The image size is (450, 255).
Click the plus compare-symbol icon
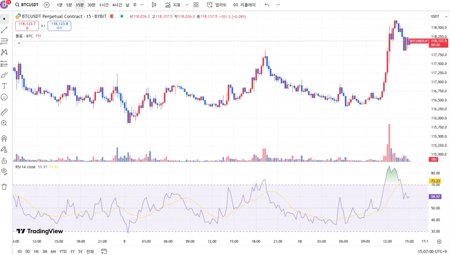coord(46,5)
